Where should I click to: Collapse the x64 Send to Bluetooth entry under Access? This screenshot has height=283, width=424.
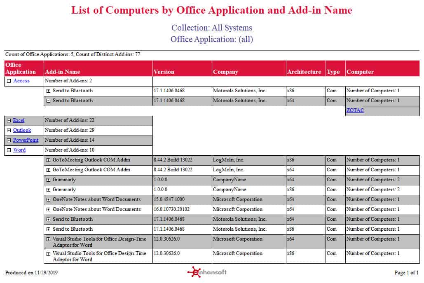coord(49,101)
